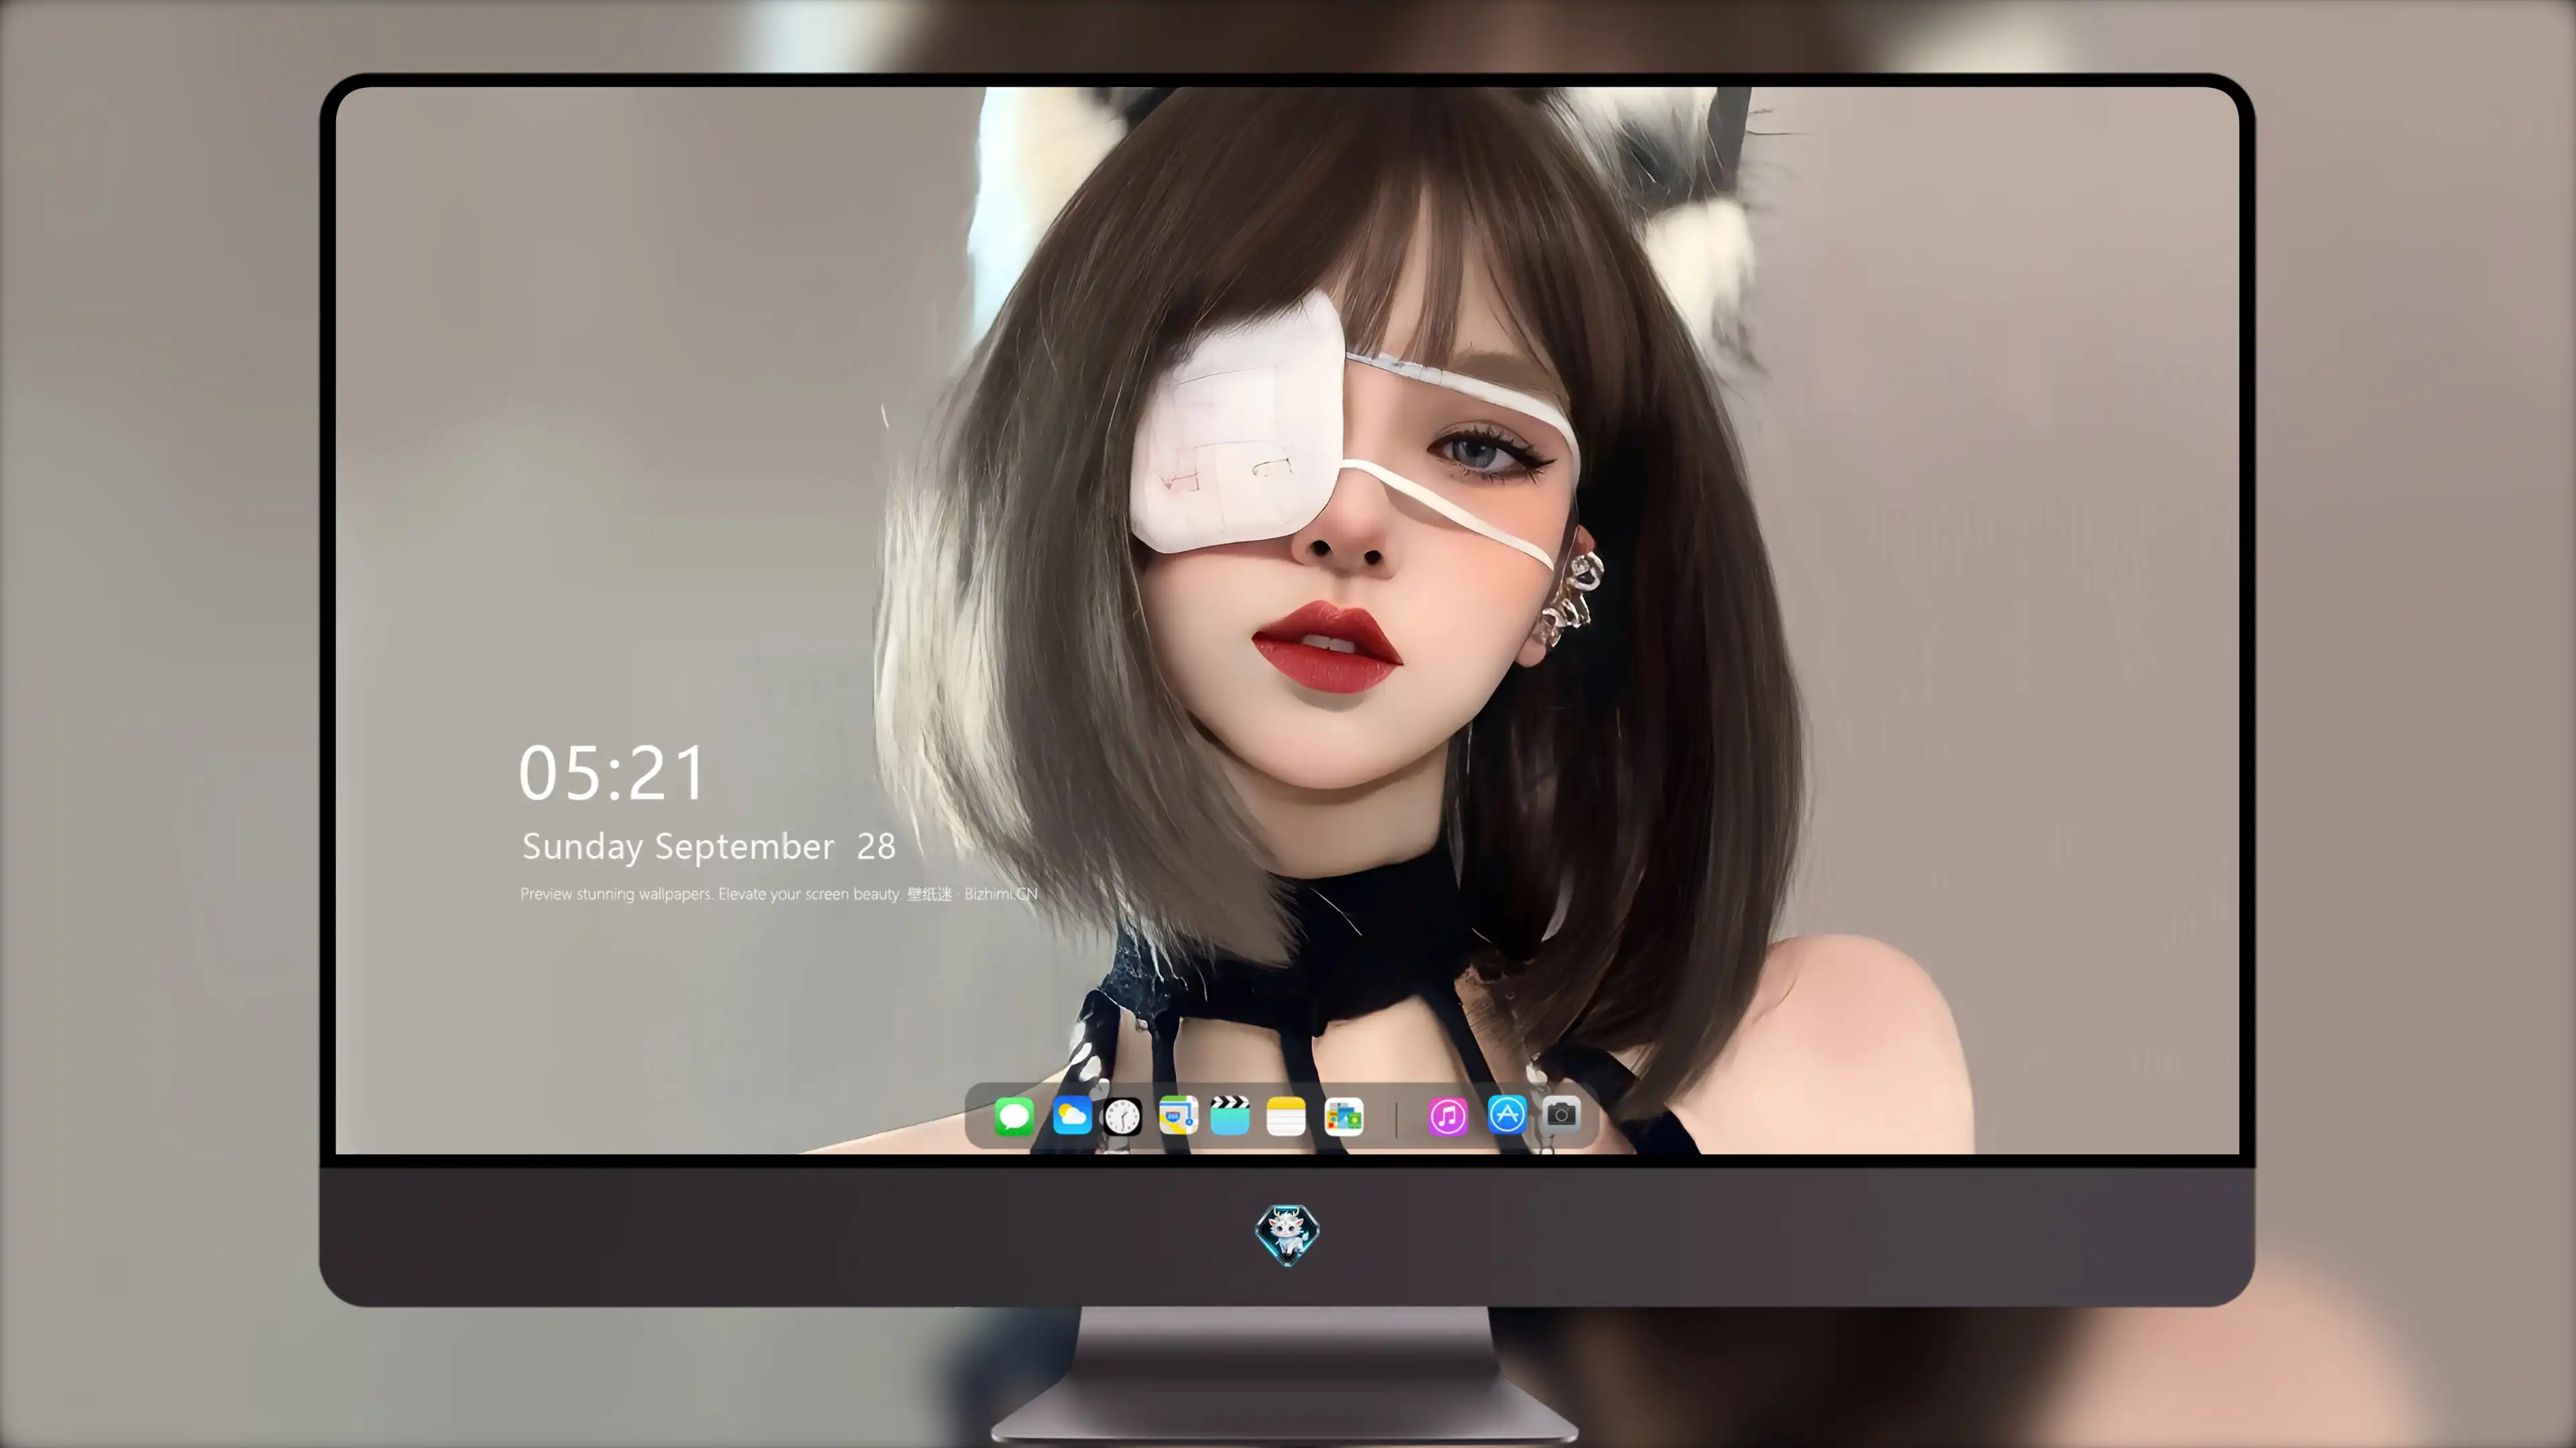Launch the Videos clapperboard app

click(1230, 1115)
